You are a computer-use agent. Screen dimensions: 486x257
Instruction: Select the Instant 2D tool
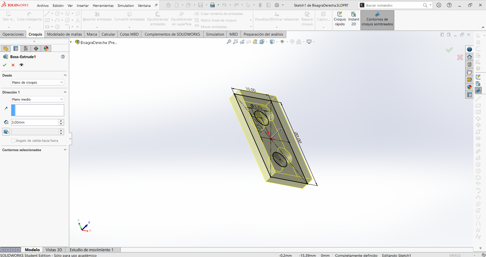click(354, 14)
